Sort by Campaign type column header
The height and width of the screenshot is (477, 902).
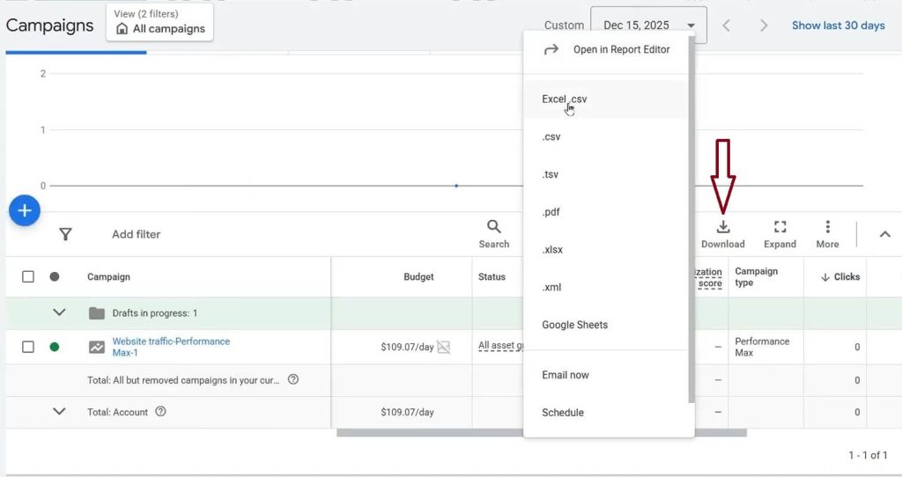756,276
